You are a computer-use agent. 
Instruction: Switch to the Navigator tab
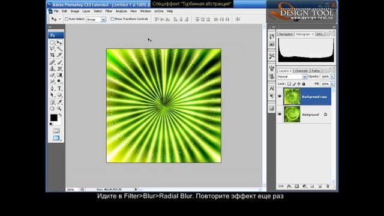[286, 34]
